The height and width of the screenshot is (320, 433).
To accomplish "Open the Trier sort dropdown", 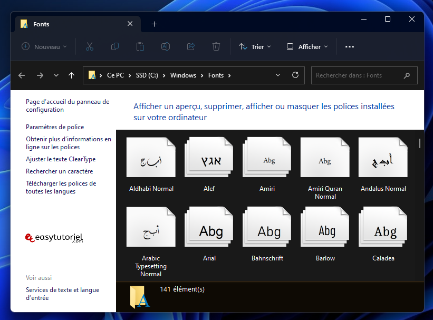I will pos(255,47).
